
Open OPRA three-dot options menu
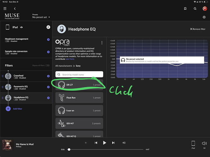point(102,43)
